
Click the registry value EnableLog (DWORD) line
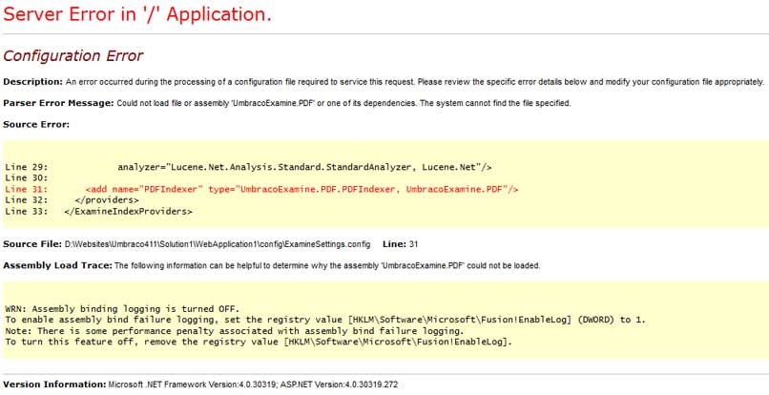325,320
